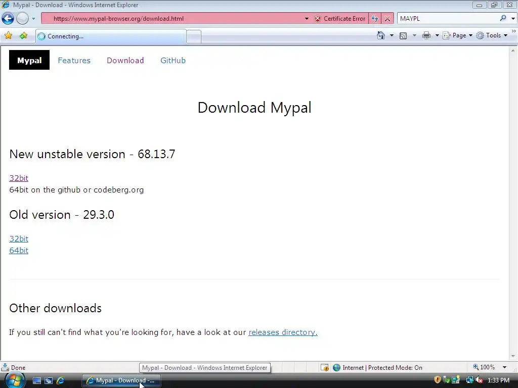Open the Windows Start orb

15,380
